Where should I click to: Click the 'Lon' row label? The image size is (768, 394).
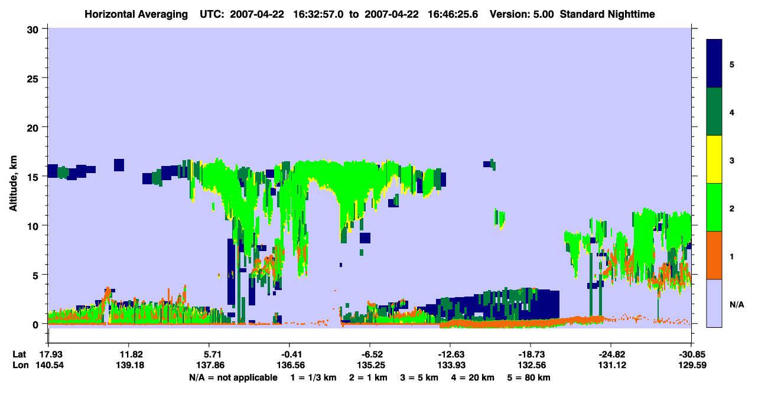[19, 365]
